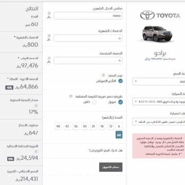Choose the 12 months duration option
The height and width of the screenshot is (185, 185).
pyautogui.click(x=110, y=126)
